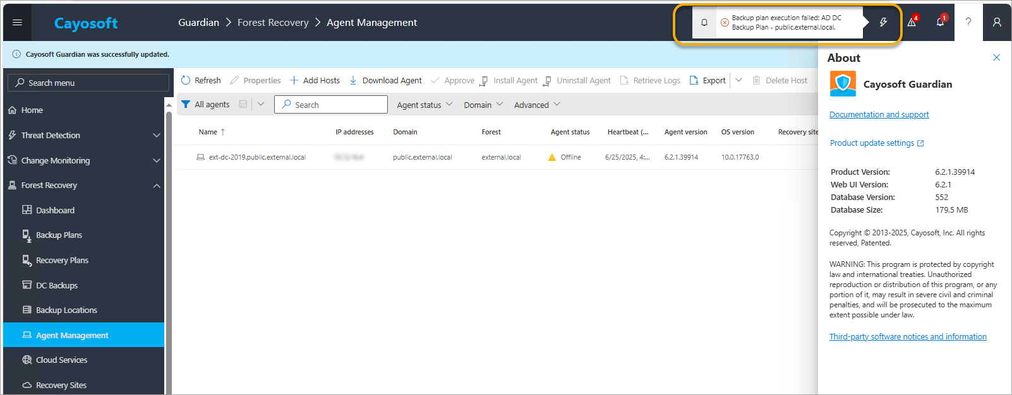Click the Threat Detection lightning icon
This screenshot has width=1012, height=395.
pos(12,135)
